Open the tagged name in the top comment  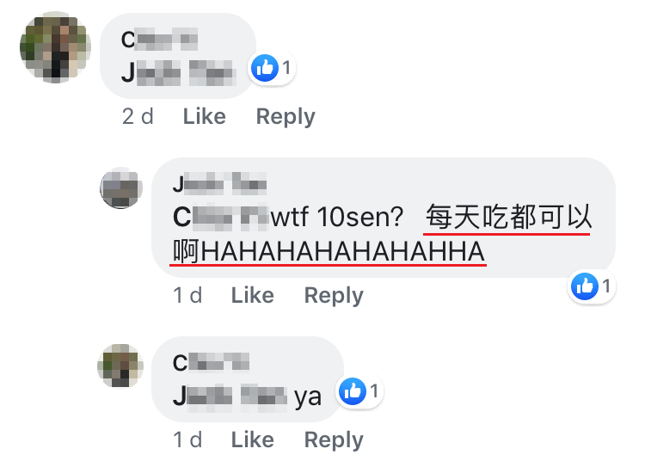179,72
